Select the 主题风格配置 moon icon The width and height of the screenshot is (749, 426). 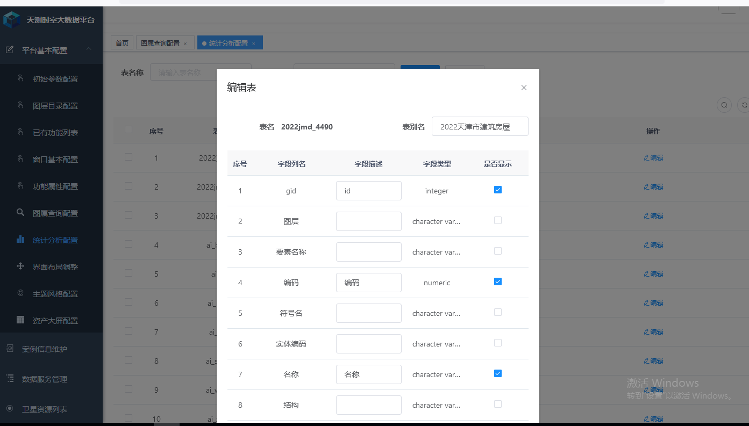(x=20, y=293)
